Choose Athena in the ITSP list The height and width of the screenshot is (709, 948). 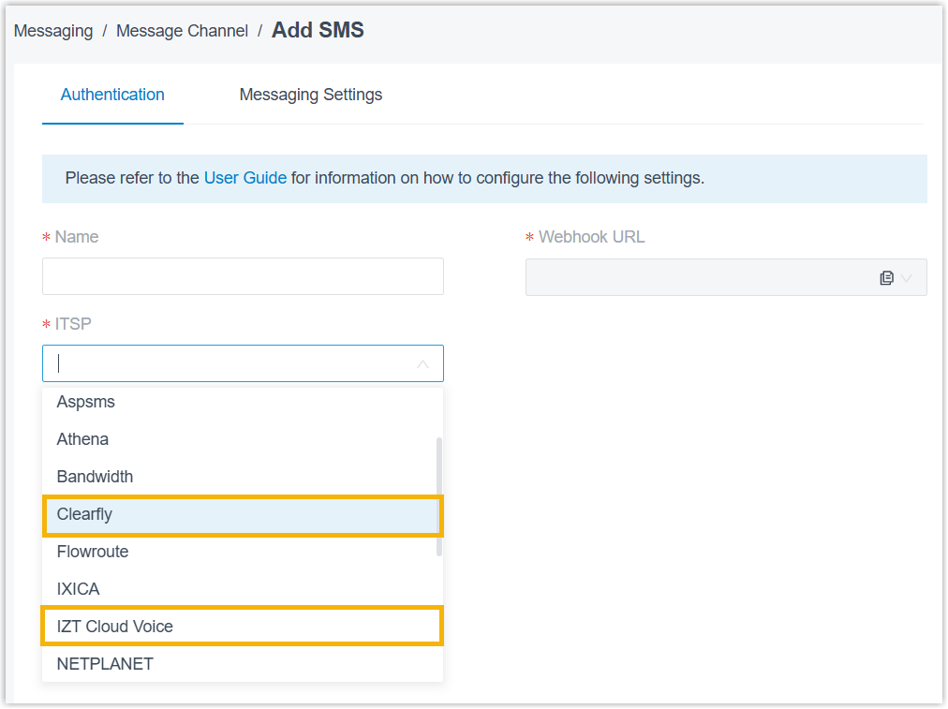pos(243,439)
